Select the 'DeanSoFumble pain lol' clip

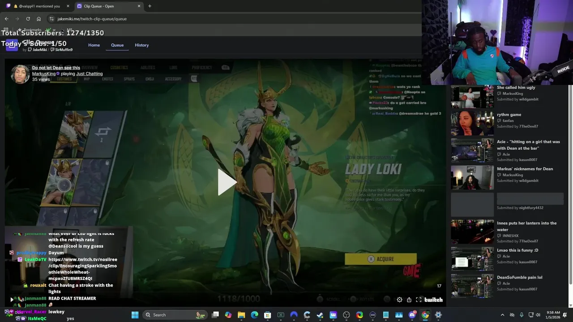click(x=519, y=278)
